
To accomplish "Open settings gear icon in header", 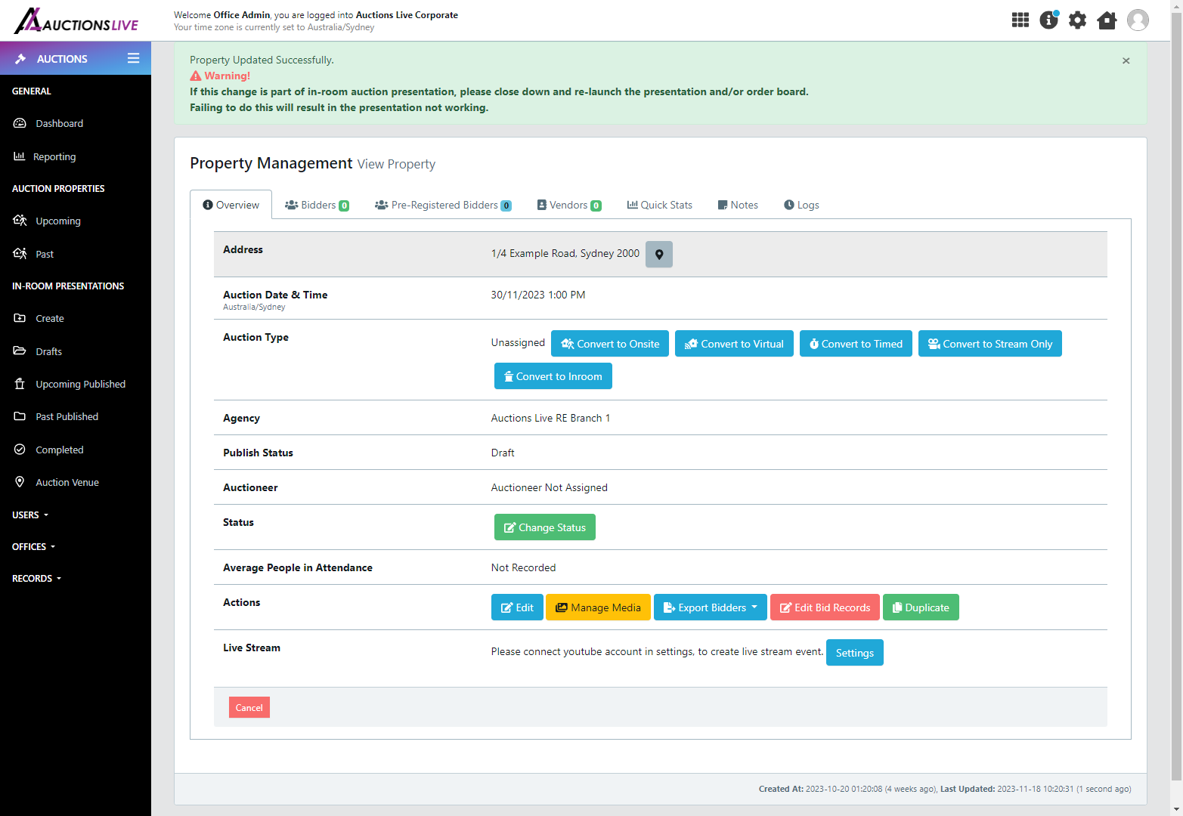I will pos(1078,20).
